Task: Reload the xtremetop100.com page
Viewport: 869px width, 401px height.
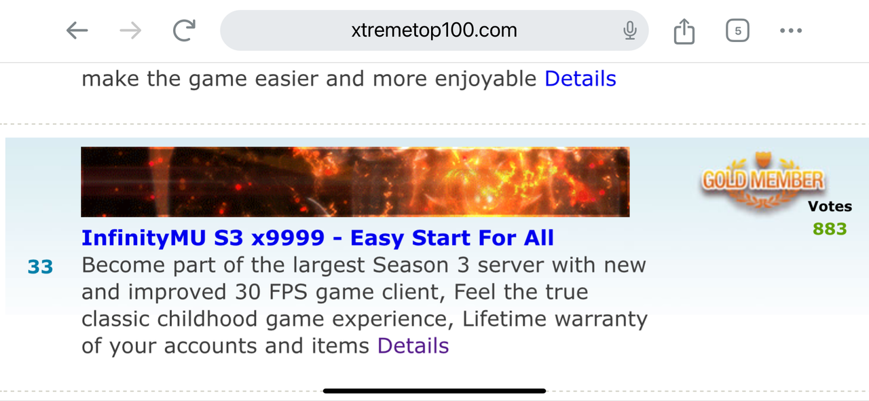Action: (184, 31)
